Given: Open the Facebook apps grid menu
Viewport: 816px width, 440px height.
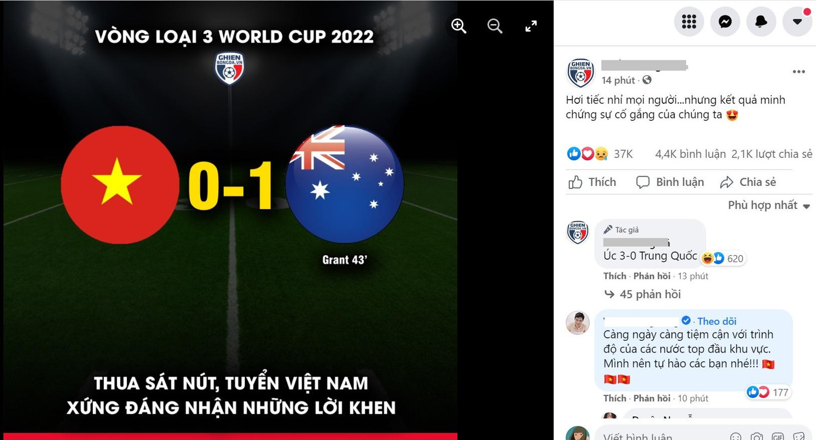Looking at the screenshot, I should pyautogui.click(x=689, y=22).
